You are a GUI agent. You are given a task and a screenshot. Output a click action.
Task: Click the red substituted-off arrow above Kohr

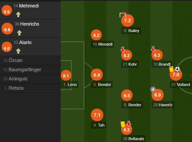point(123,49)
